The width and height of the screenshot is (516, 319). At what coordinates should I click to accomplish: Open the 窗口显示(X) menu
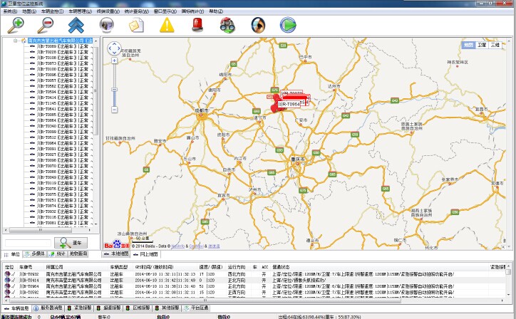click(x=165, y=11)
